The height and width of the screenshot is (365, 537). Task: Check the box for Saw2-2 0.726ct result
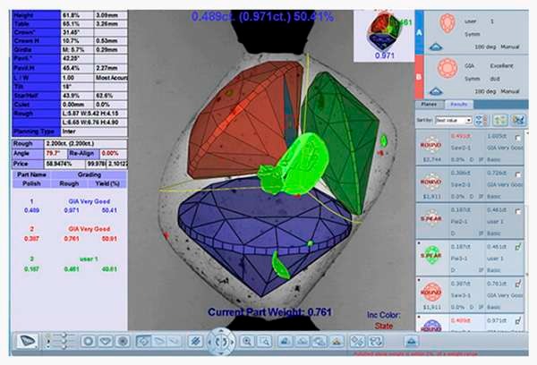[x=518, y=174]
